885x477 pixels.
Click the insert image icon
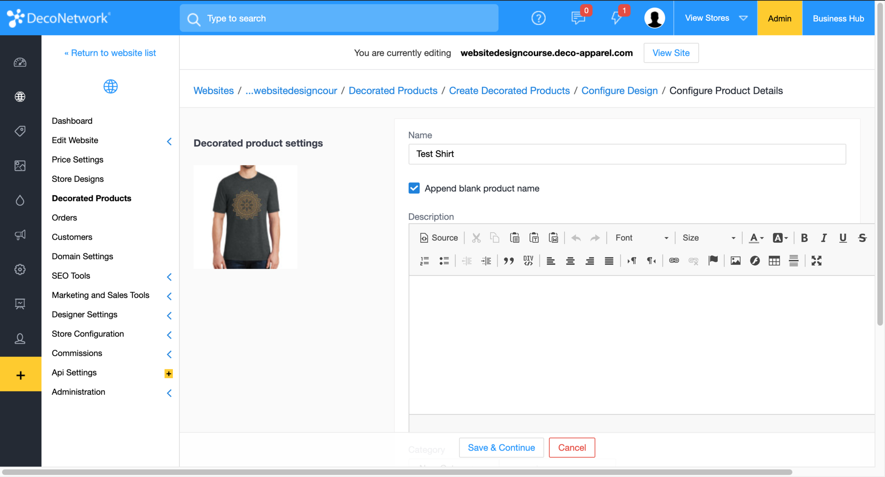click(x=735, y=261)
